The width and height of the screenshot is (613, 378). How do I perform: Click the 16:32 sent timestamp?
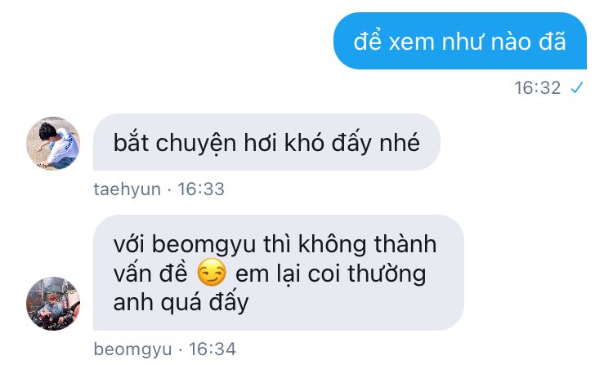(537, 88)
